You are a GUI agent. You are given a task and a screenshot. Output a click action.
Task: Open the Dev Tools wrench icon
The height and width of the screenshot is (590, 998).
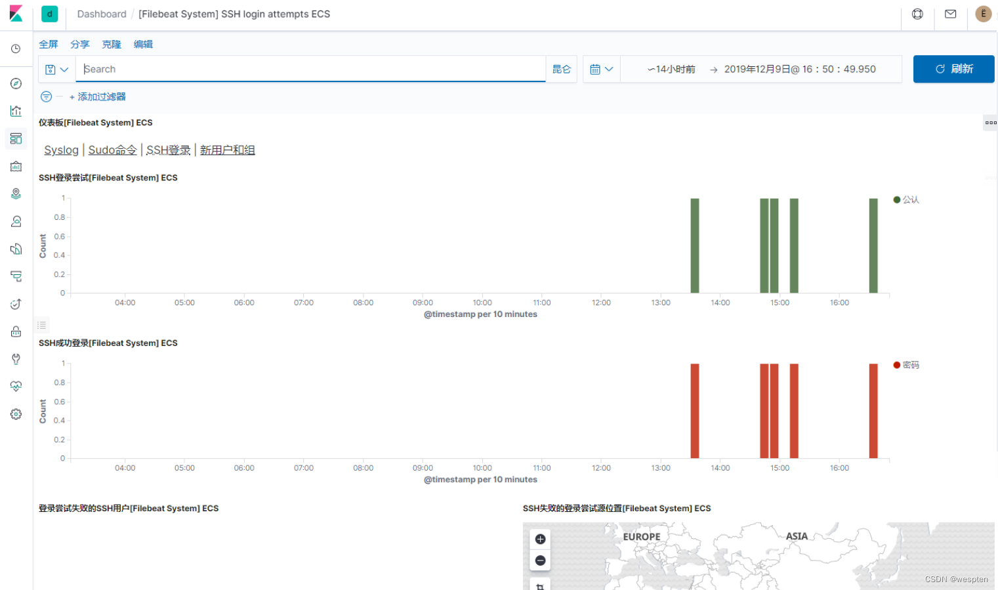pos(16,359)
